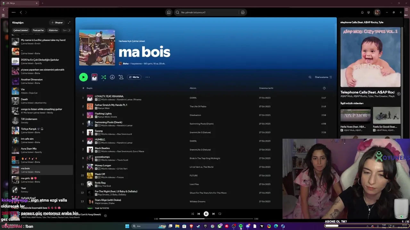Download the ma bois playlist
410x230 pixels.
coord(112,77)
